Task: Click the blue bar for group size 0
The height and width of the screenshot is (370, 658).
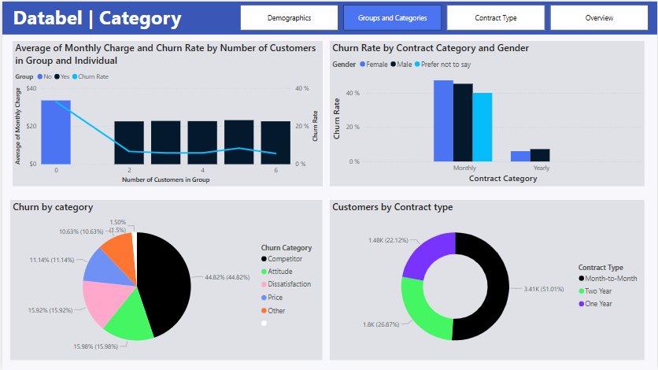Action: coord(56,132)
